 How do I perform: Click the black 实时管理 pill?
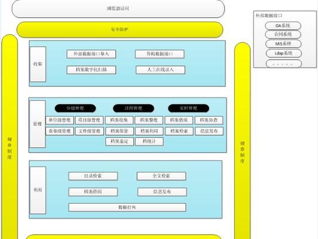tap(189, 108)
